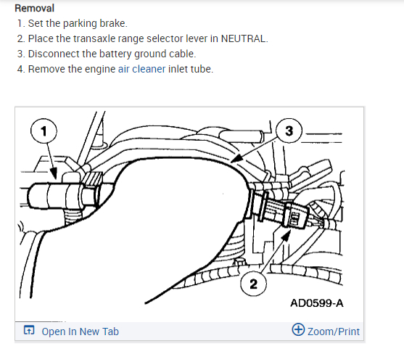Select the Open In New Tab text link
The height and width of the screenshot is (354, 404).
coord(80,332)
